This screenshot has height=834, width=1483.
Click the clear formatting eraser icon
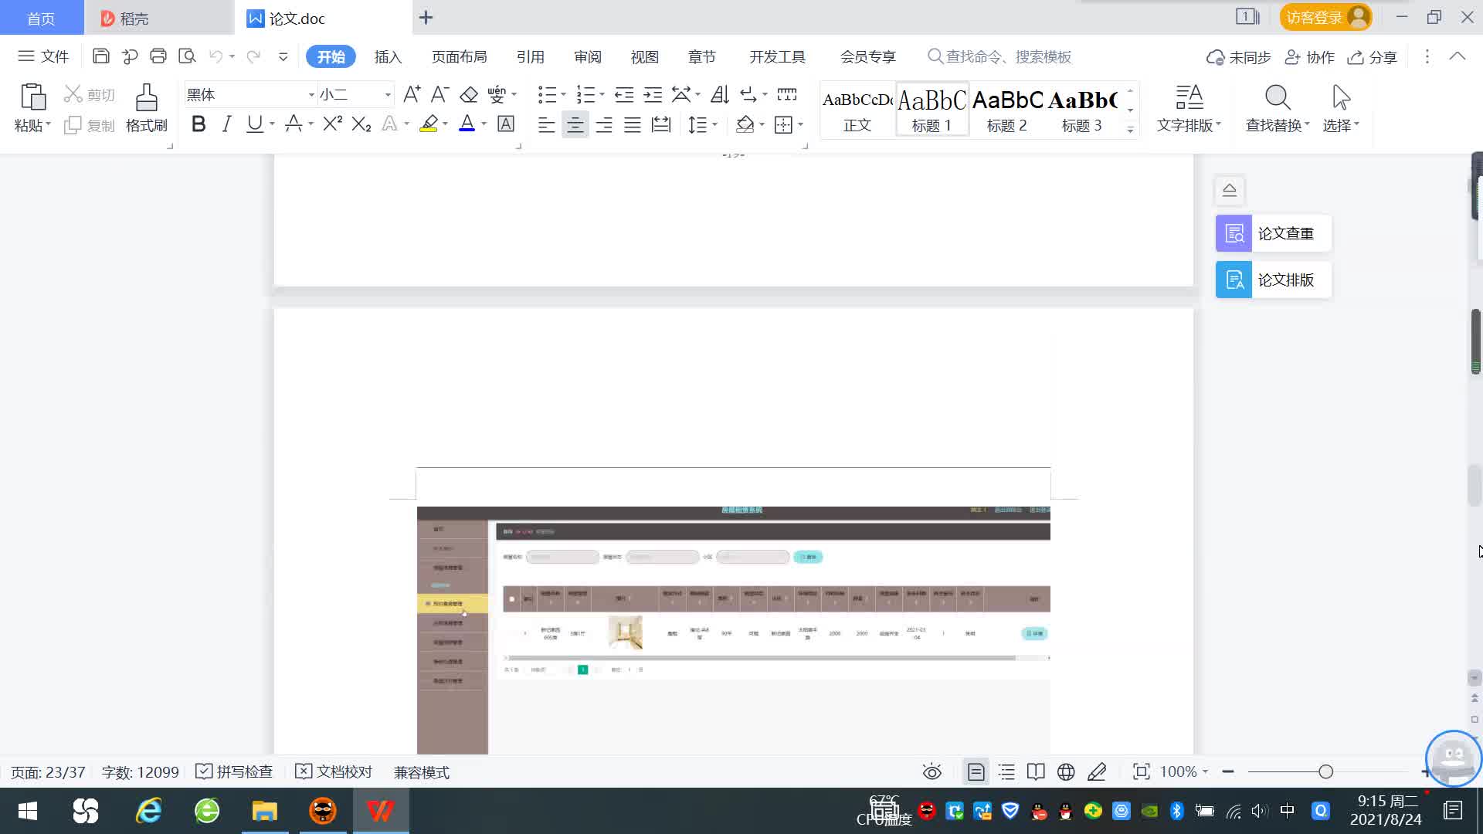click(x=469, y=95)
